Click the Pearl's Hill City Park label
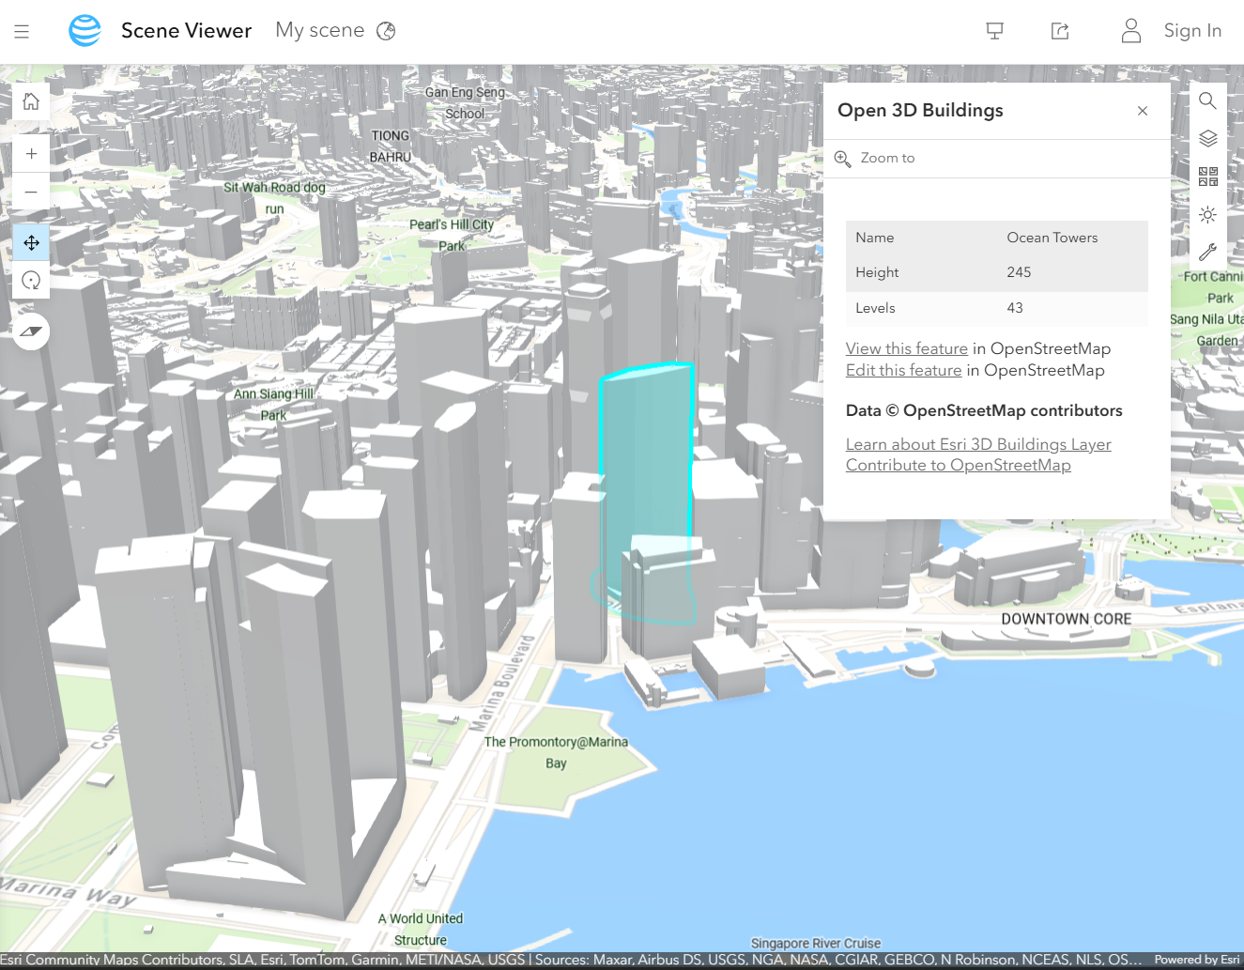Viewport: 1244px width, 970px height. (x=452, y=236)
